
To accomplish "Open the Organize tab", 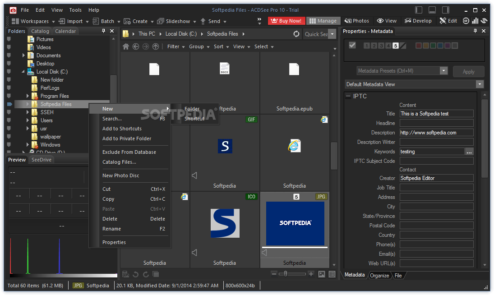I will (x=379, y=276).
